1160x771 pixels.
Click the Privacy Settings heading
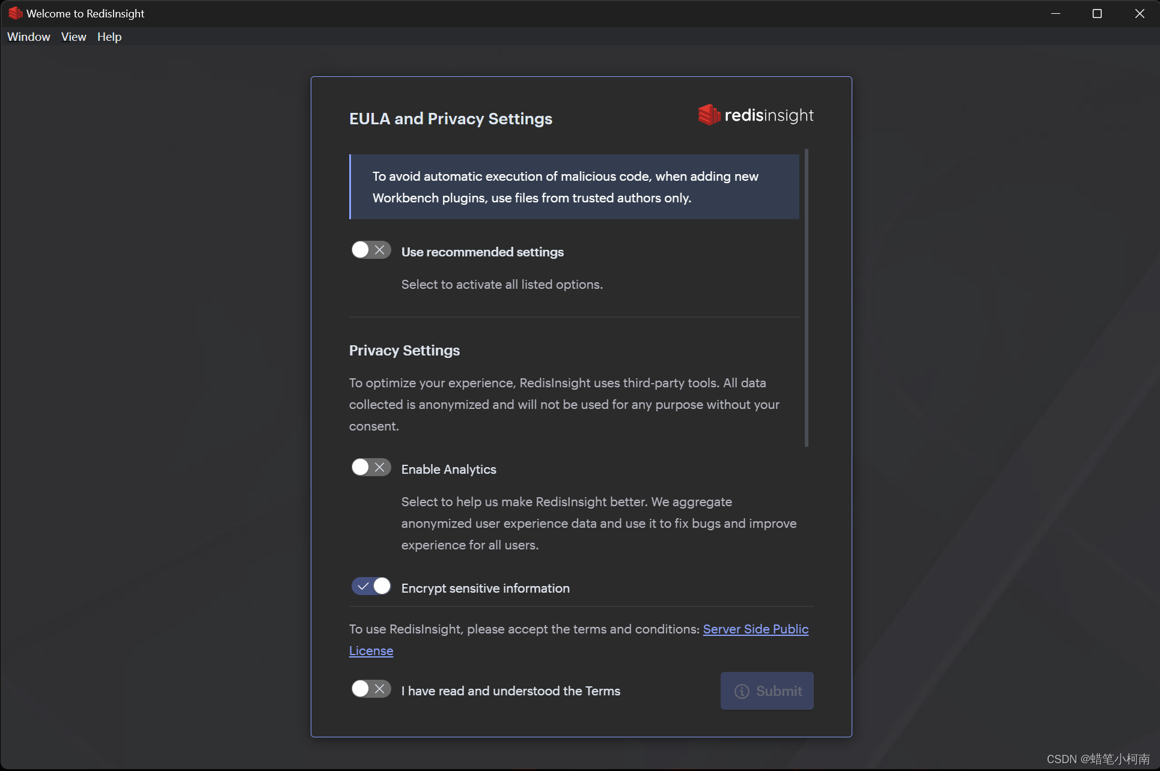404,350
